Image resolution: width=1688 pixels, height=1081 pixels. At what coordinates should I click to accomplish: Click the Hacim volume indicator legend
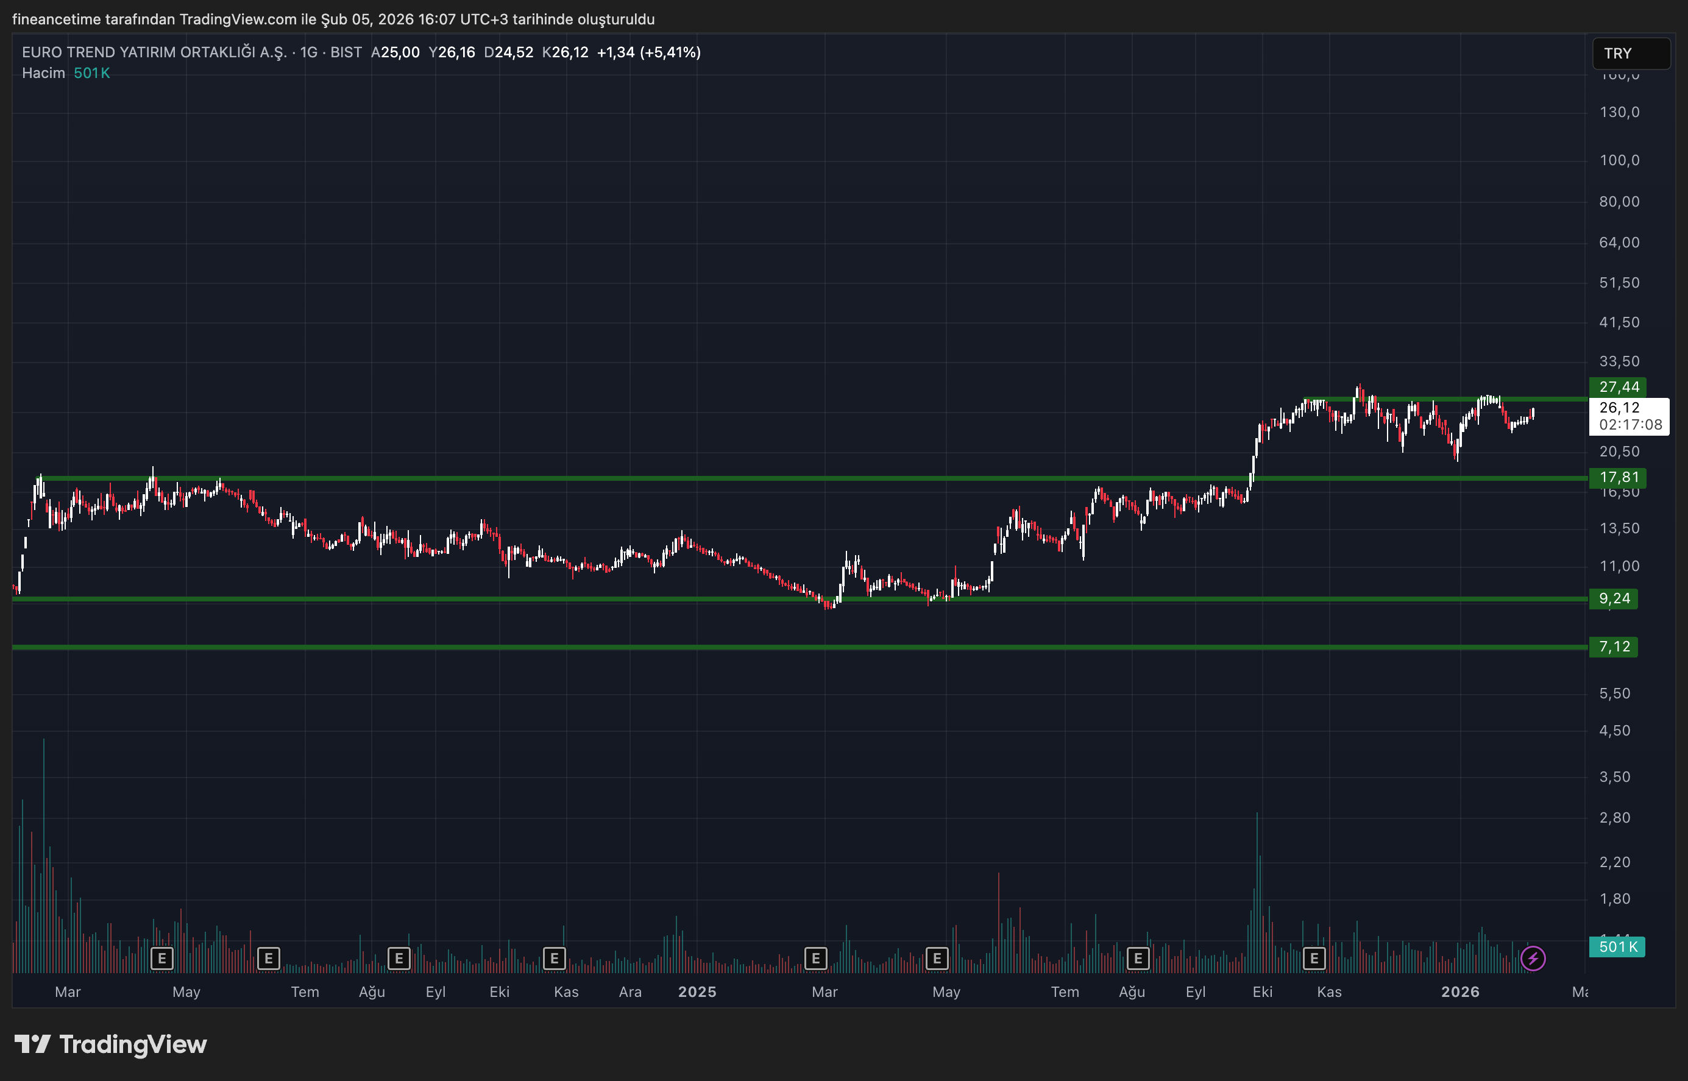pos(43,73)
